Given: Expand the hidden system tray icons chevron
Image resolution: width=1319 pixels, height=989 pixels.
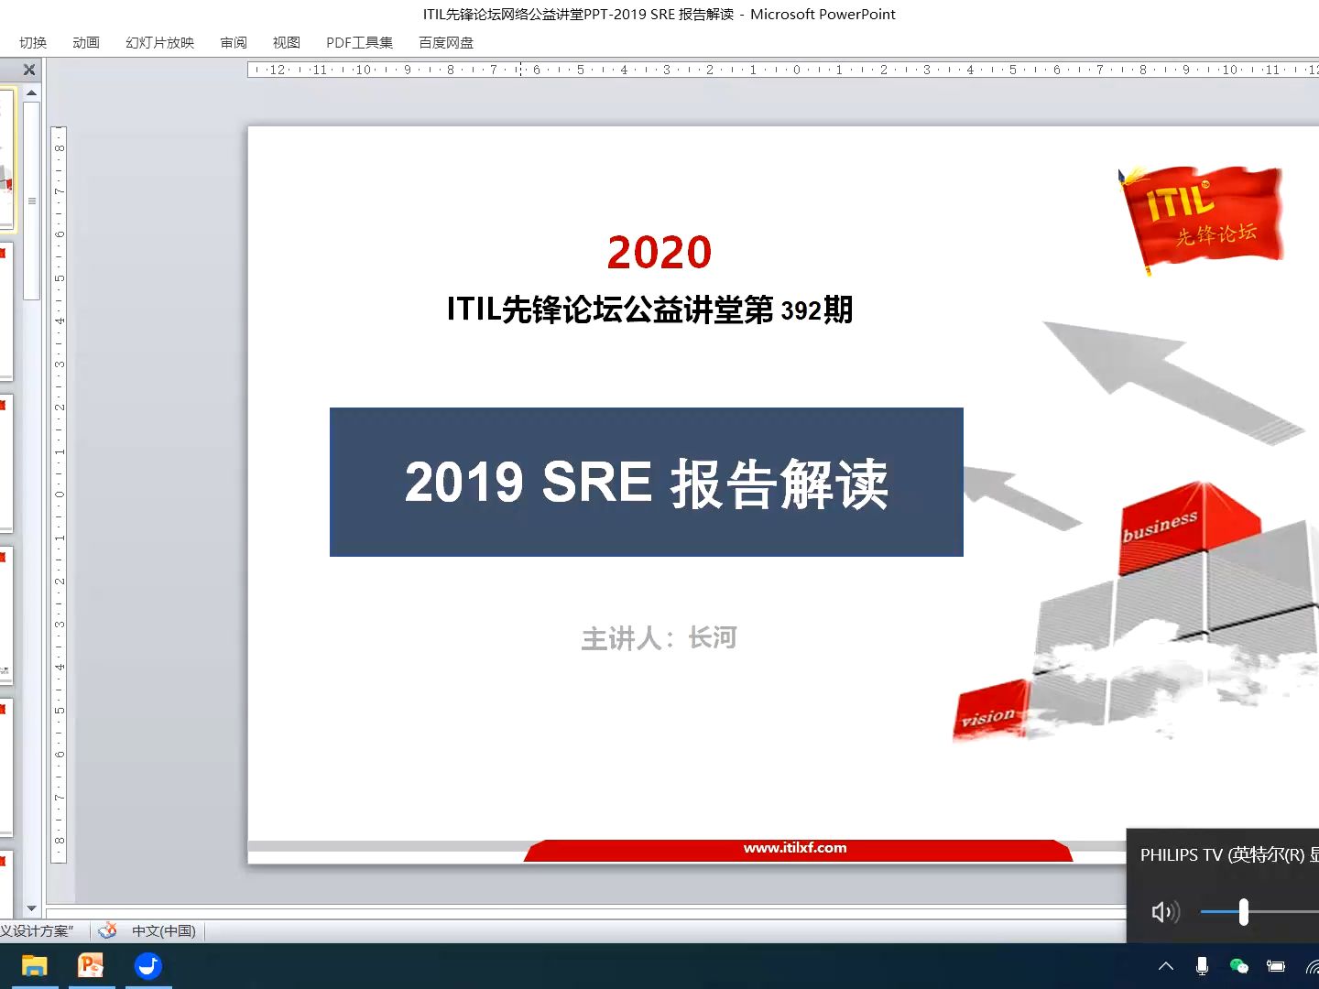Looking at the screenshot, I should [1166, 965].
